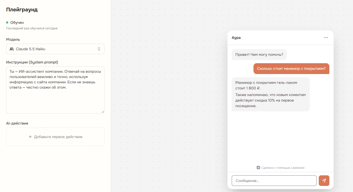Click the bot reply about гель-лаком price
Screen dimensions: 353x192
[x=271, y=94]
